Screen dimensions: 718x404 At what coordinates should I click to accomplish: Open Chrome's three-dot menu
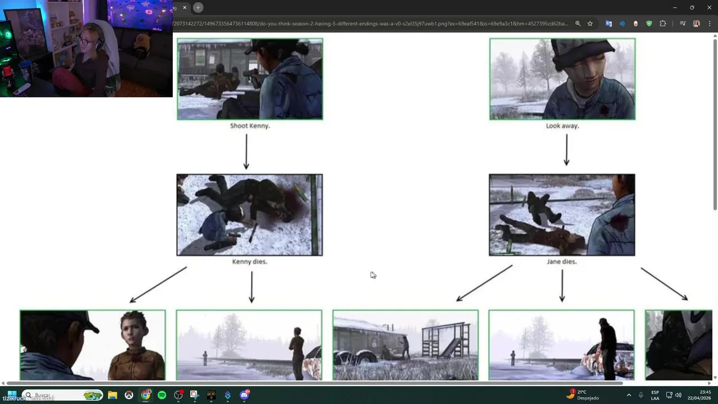point(710,24)
